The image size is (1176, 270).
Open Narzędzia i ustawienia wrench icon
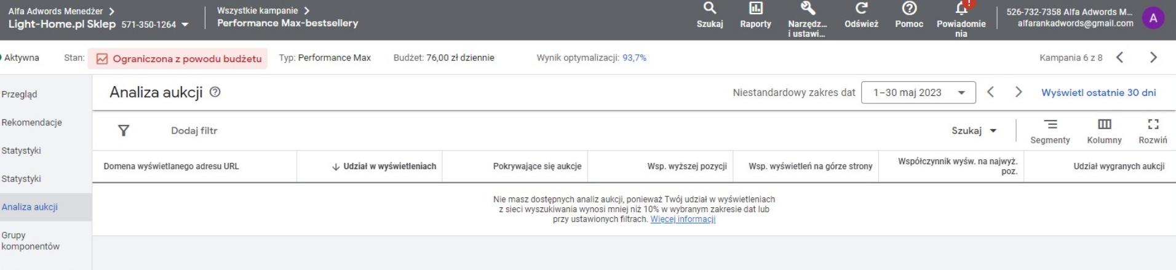pos(807,9)
